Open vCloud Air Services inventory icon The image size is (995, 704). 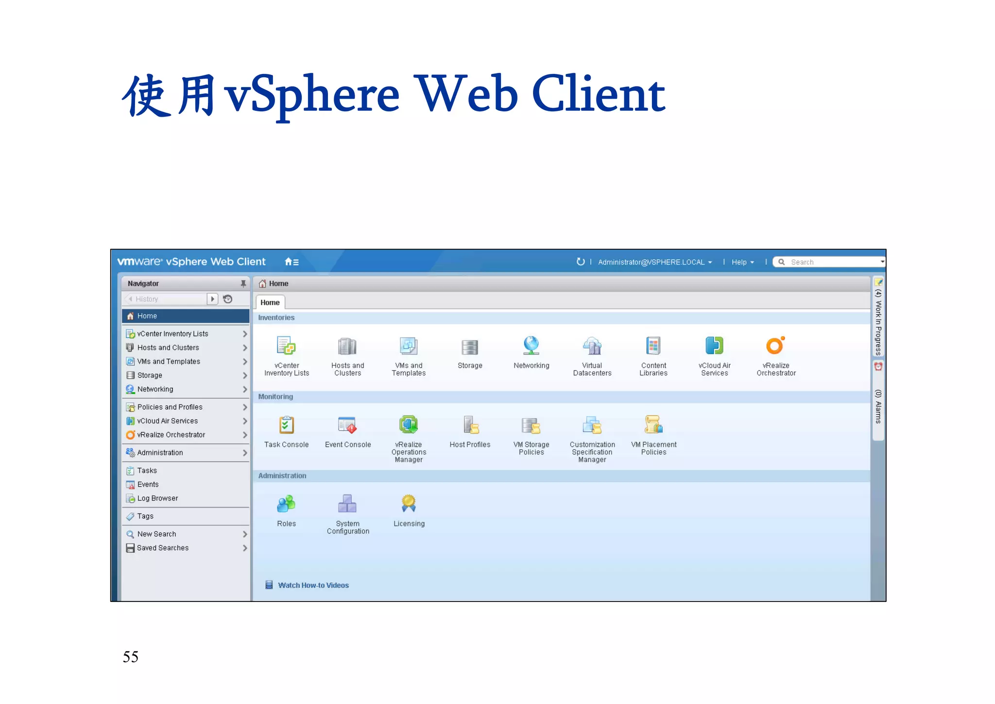click(x=715, y=346)
